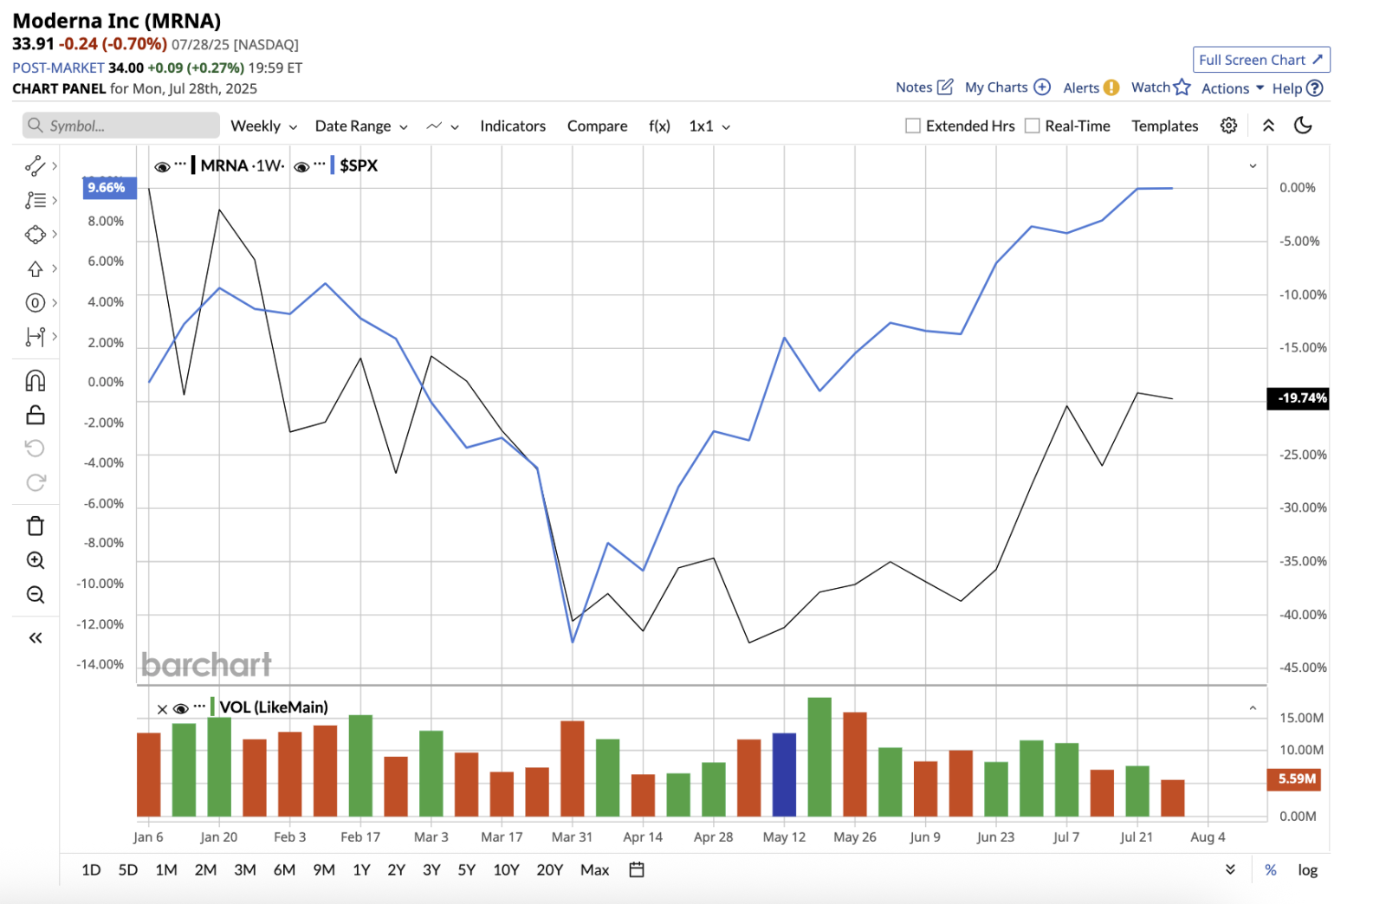Screen dimensions: 1386x904
Task: Select the shapes drawing tool
Action: (35, 235)
